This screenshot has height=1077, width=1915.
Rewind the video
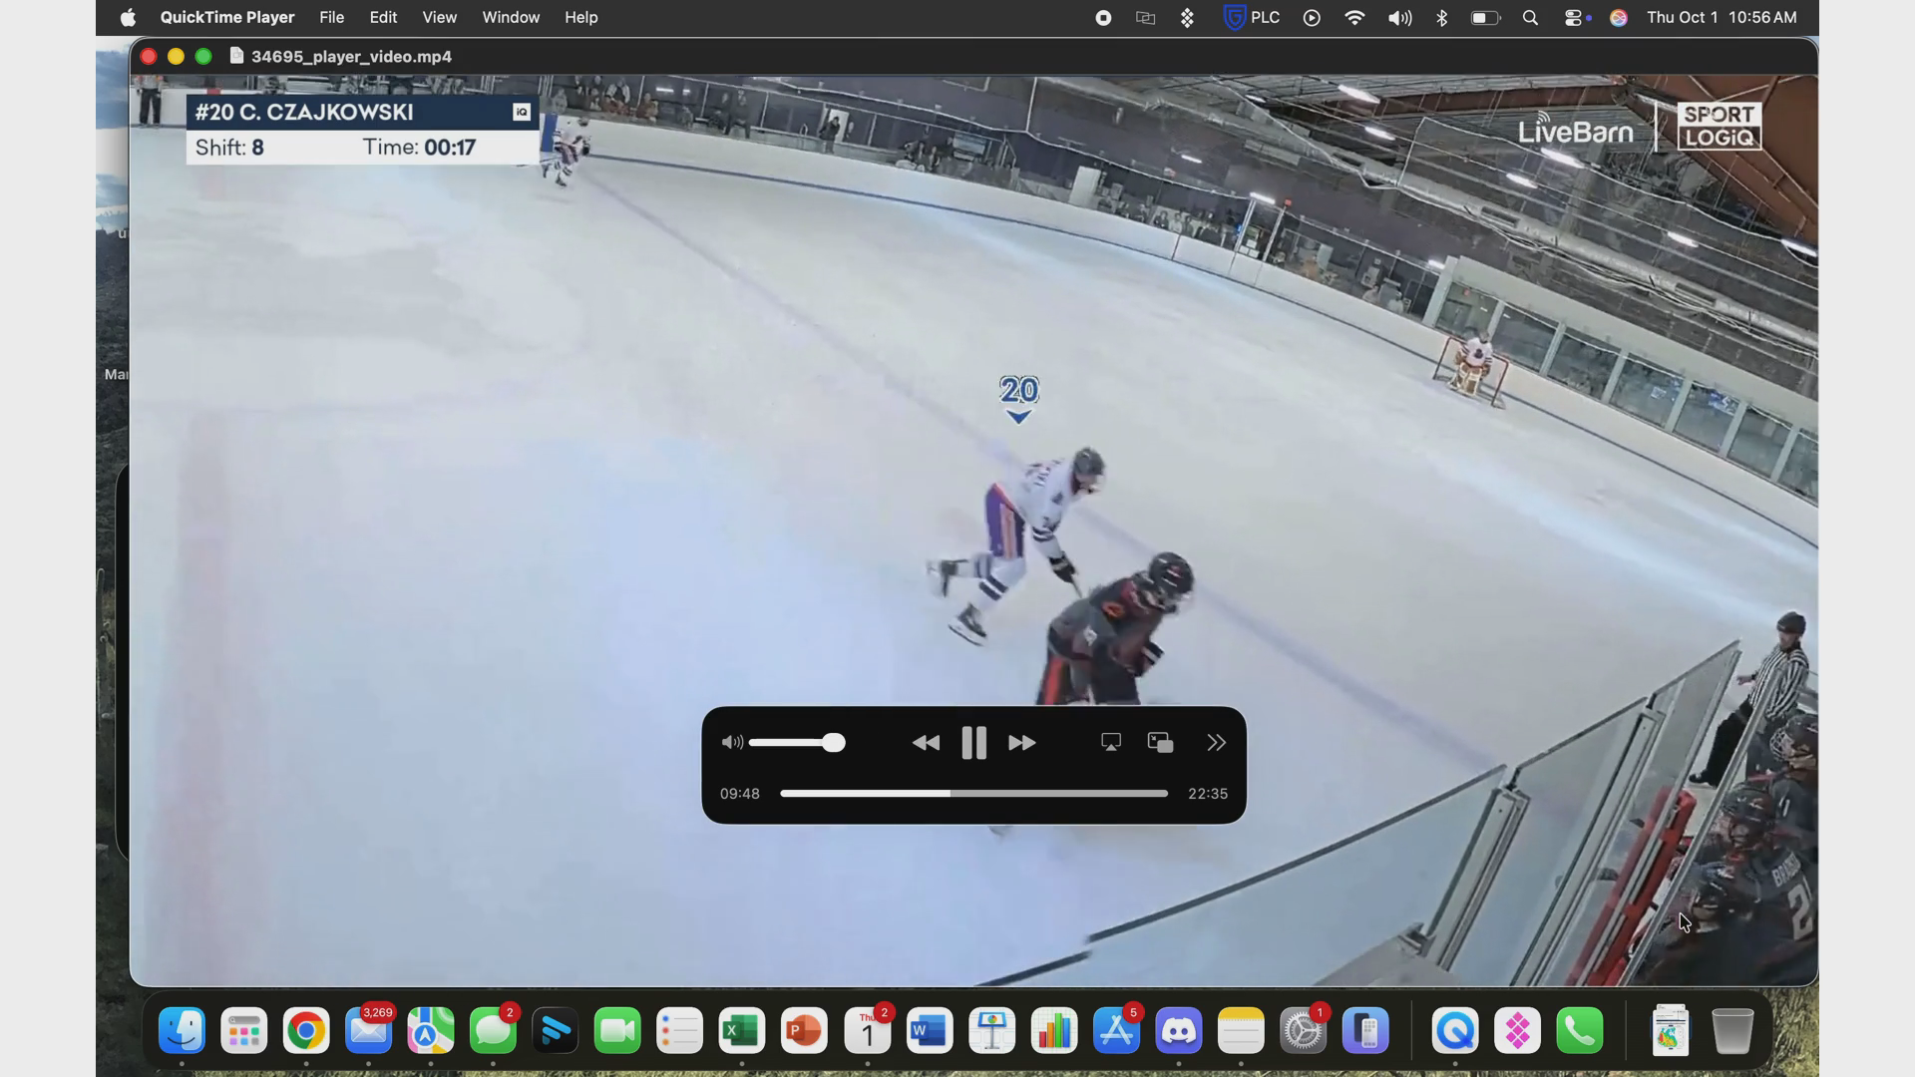(926, 743)
